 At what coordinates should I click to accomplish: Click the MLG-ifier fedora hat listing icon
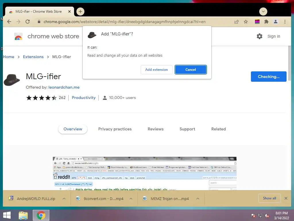[11, 80]
